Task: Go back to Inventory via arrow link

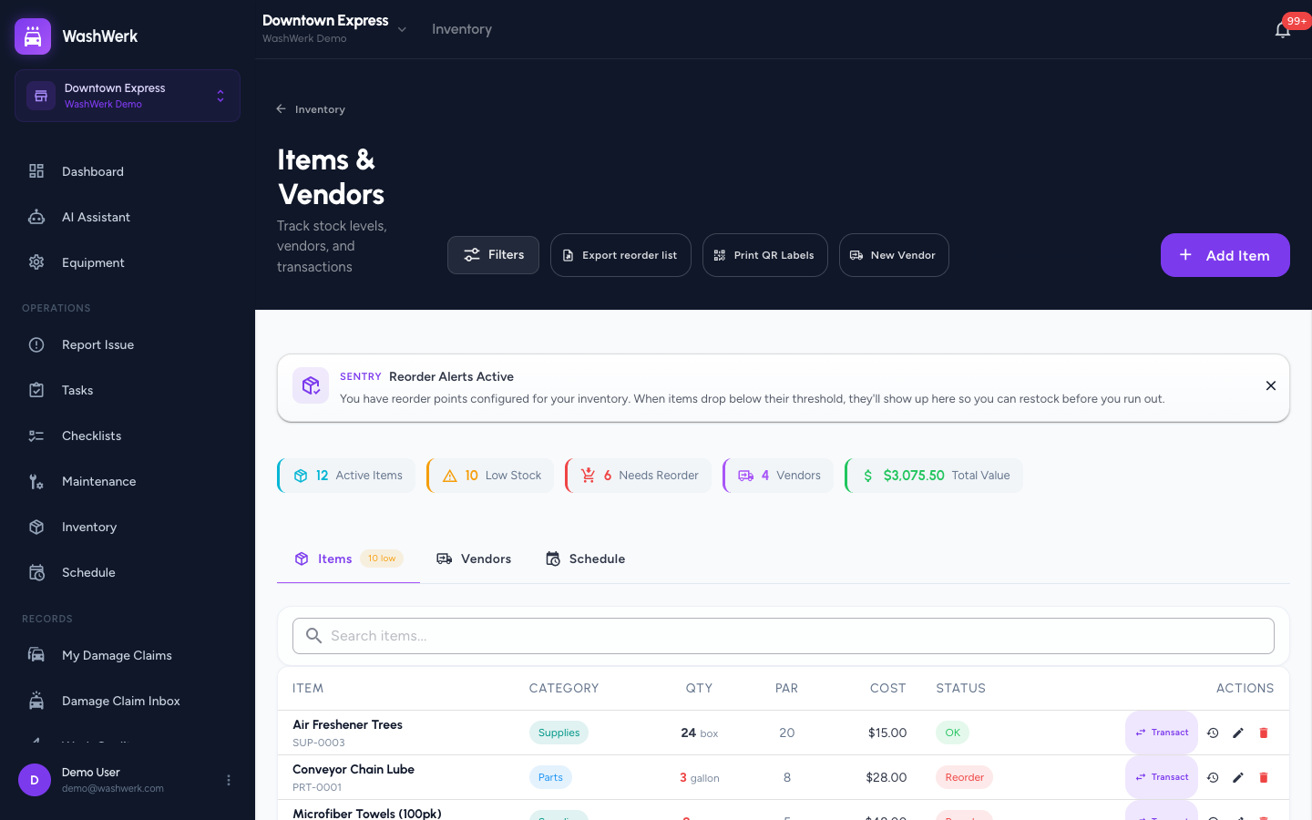Action: coord(311,109)
